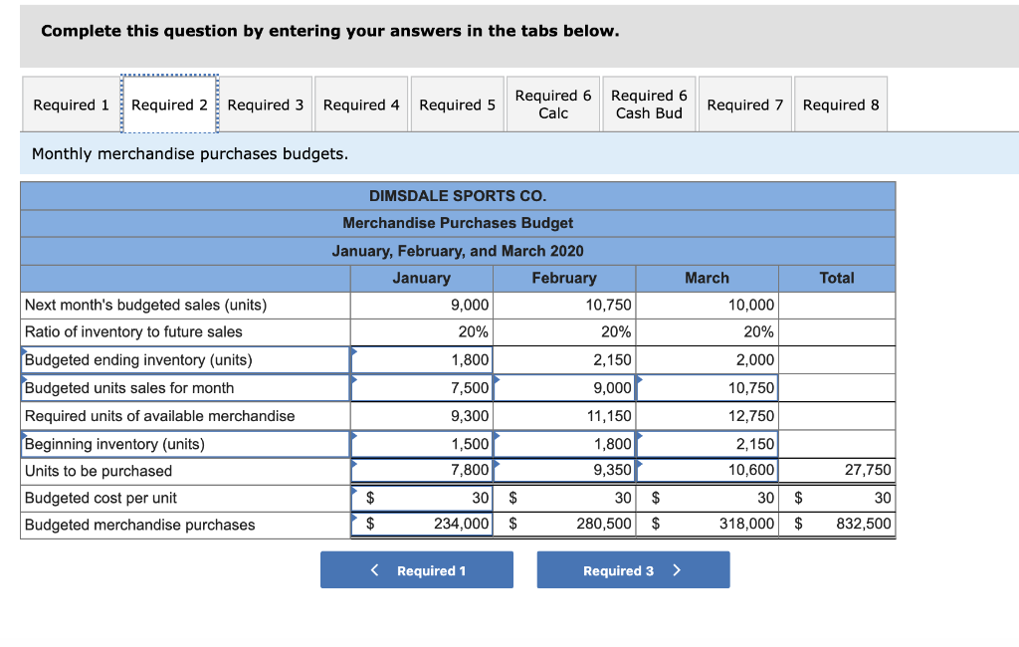This screenshot has width=1019, height=647.
Task: Click the previous Required 1 button
Action: (x=417, y=570)
